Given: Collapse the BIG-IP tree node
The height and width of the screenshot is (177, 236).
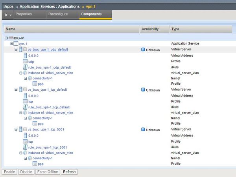Looking at the screenshot, I should pyautogui.click(x=6, y=38).
